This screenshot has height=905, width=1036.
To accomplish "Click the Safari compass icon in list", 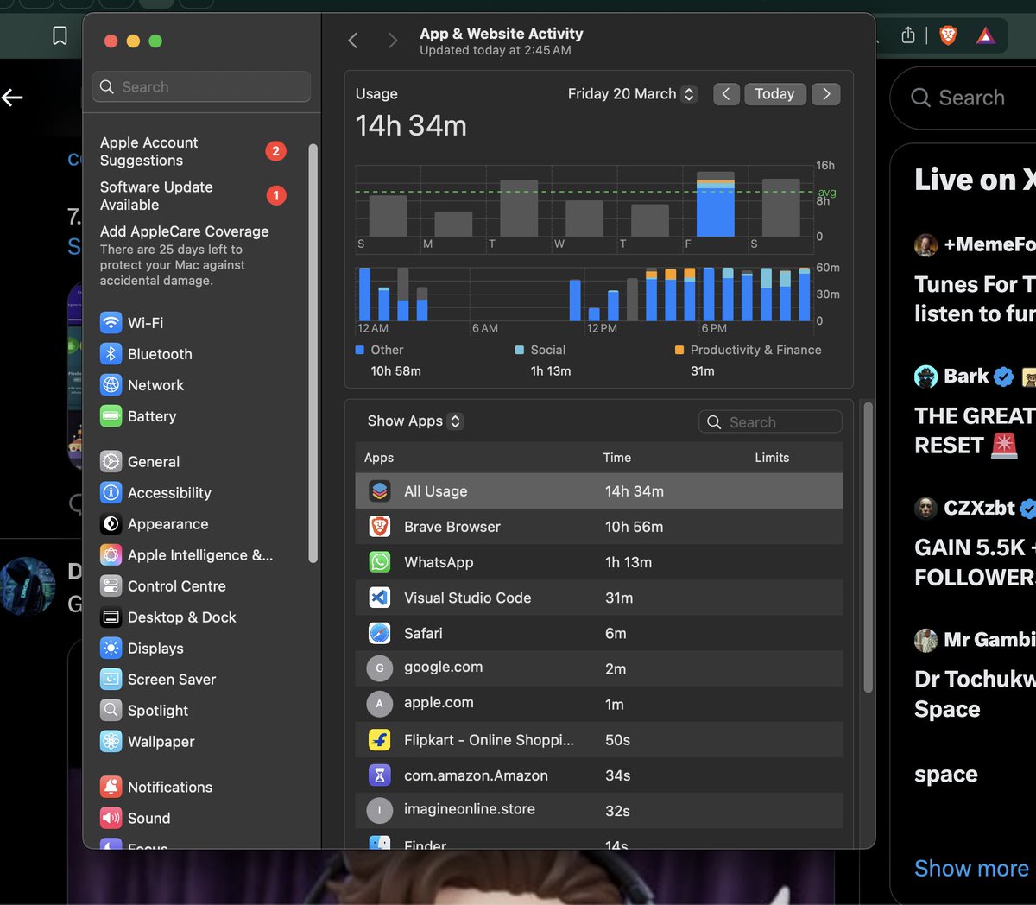I will 380,633.
